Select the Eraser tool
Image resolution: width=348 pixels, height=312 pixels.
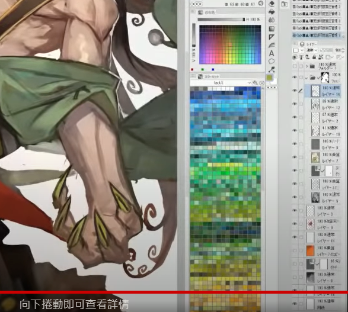coord(272,4)
